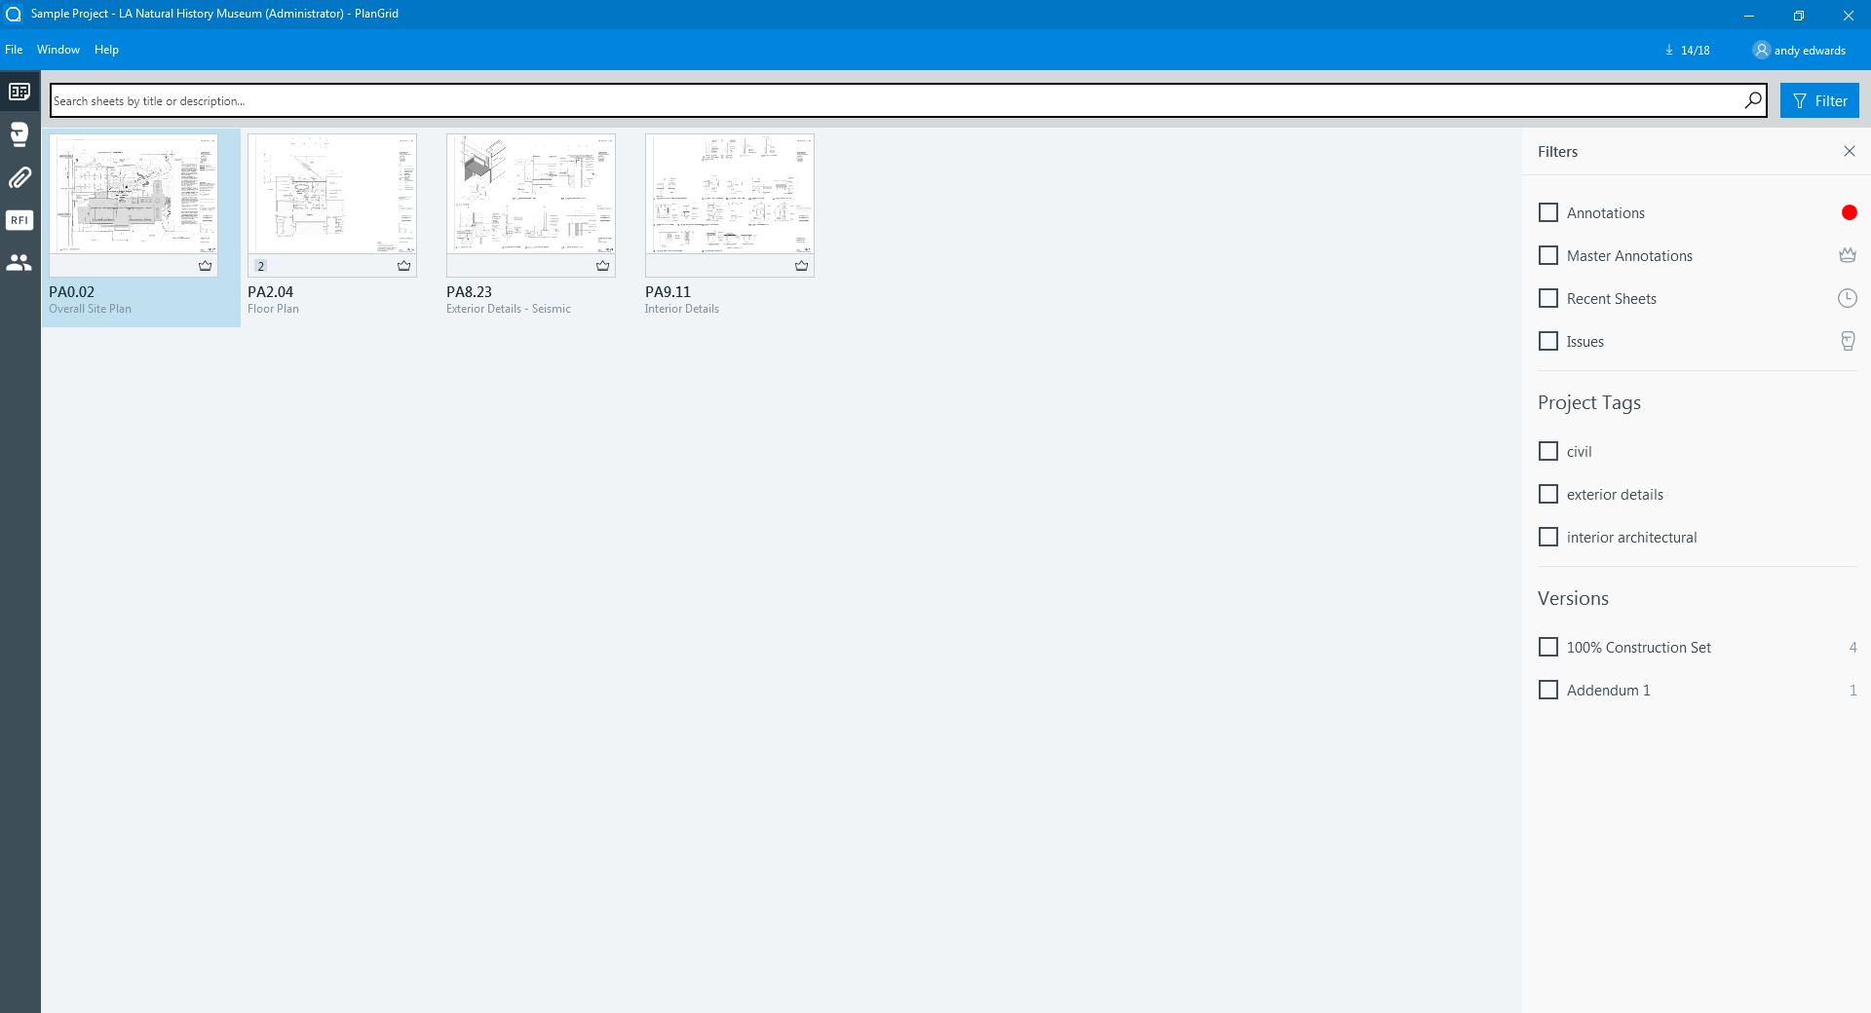Viewport: 1871px width, 1013px height.
Task: Open the RFI sidebar icon
Action: (x=19, y=220)
